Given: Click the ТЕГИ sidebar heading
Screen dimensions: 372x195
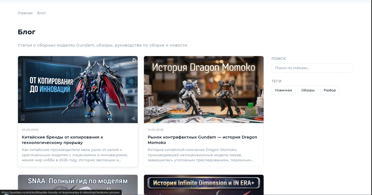Looking at the screenshot, I should pos(276,81).
